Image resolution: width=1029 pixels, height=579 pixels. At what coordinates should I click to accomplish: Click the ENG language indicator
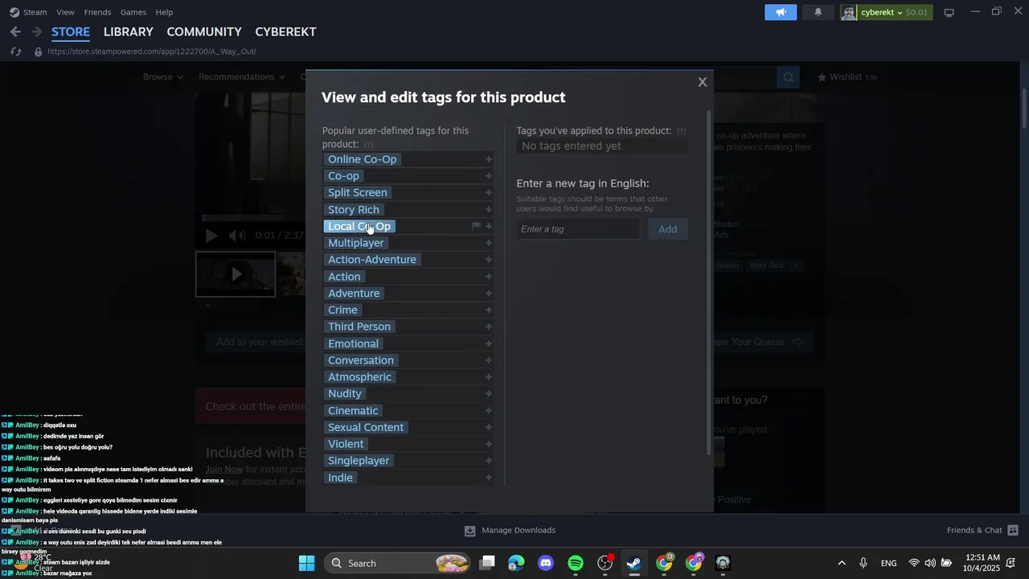(x=888, y=563)
